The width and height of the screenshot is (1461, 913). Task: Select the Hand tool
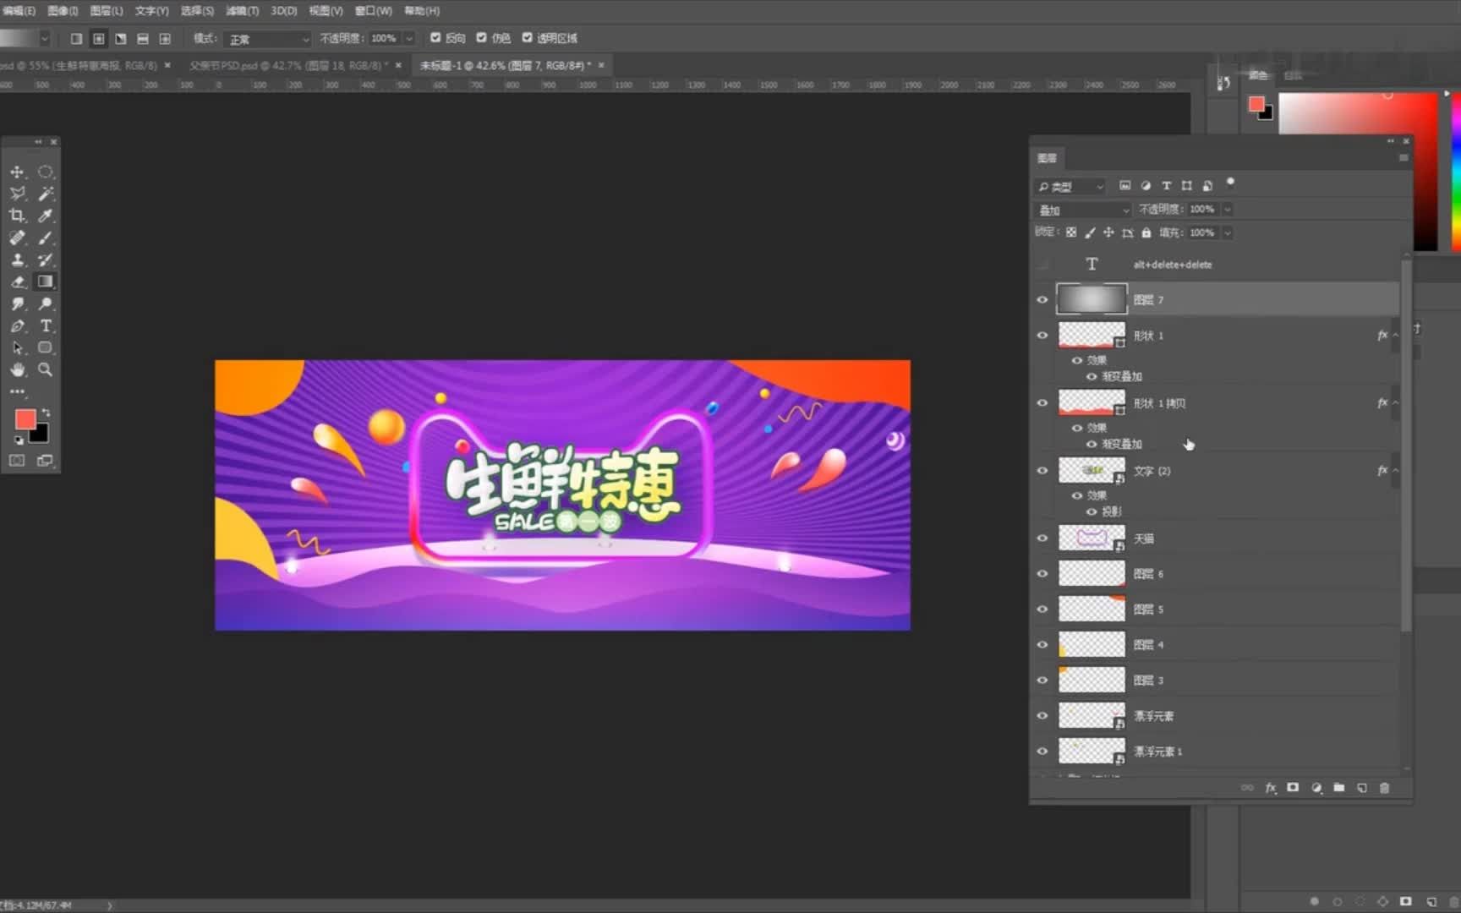[17, 369]
